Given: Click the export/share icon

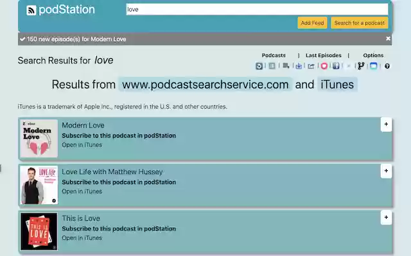Looking at the screenshot, I should pos(311,66).
